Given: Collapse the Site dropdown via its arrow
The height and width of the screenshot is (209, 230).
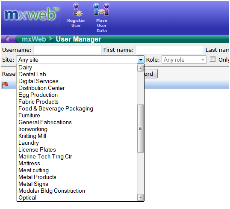Looking at the screenshot, I should click(141, 60).
